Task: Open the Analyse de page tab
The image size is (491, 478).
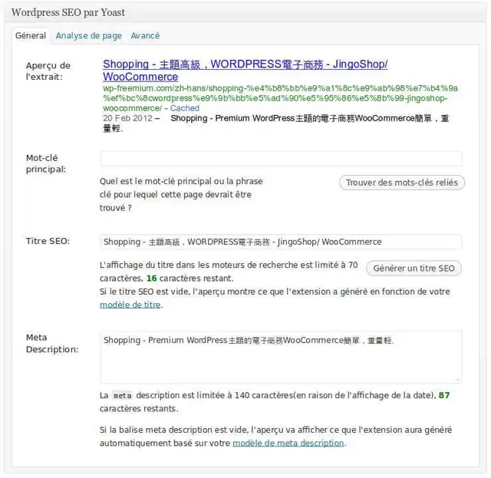Action: pos(89,36)
